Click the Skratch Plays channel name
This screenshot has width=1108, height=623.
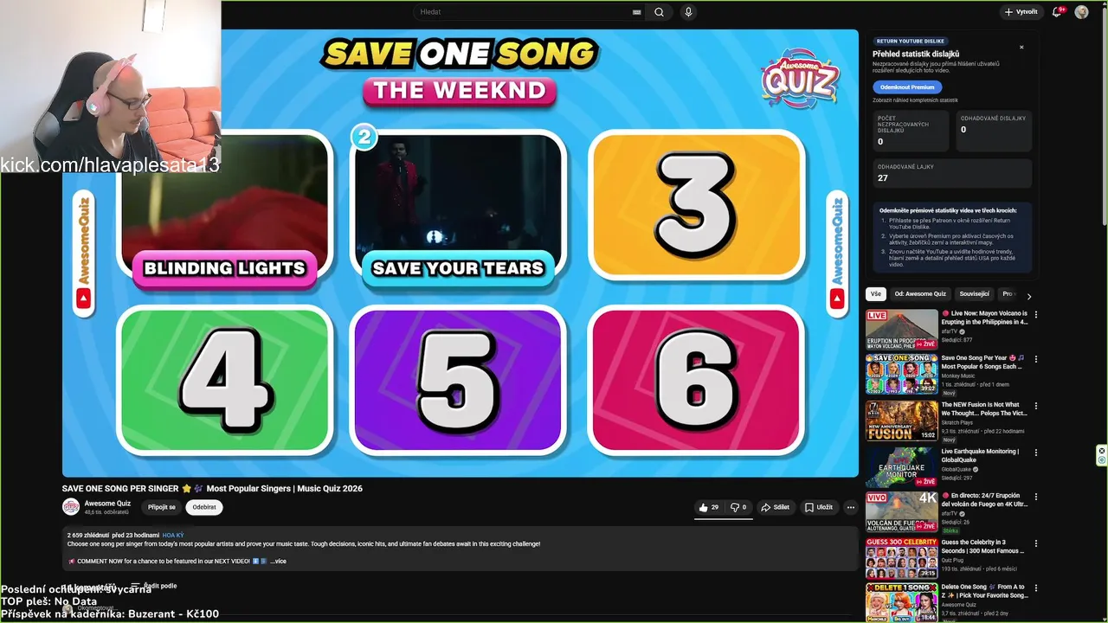tap(958, 422)
